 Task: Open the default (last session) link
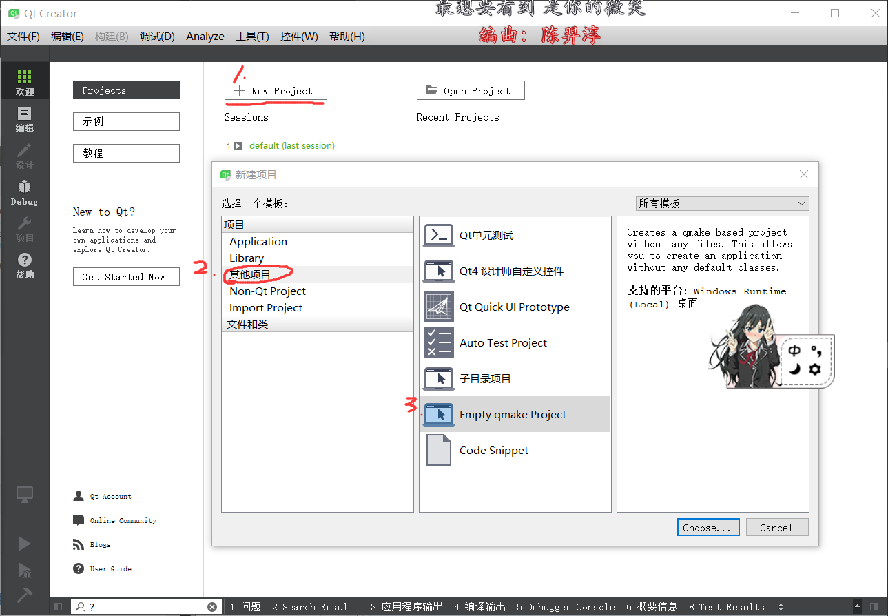point(292,145)
